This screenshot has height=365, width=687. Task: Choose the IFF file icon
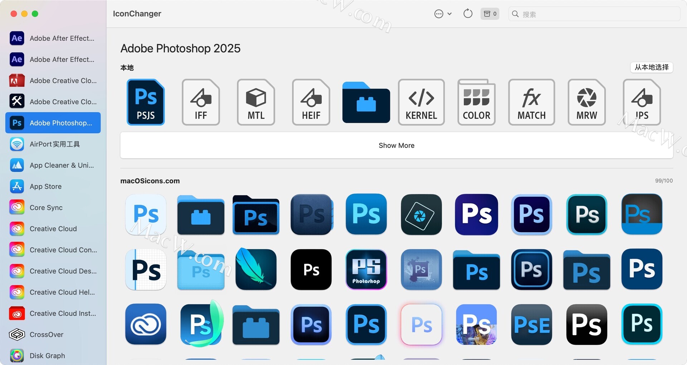[201, 102]
